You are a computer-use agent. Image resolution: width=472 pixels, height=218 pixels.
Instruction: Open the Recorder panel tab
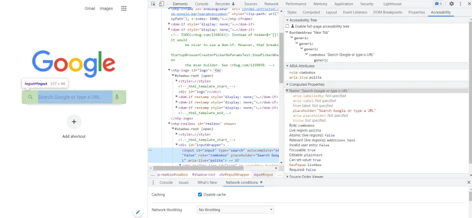[x=225, y=4]
